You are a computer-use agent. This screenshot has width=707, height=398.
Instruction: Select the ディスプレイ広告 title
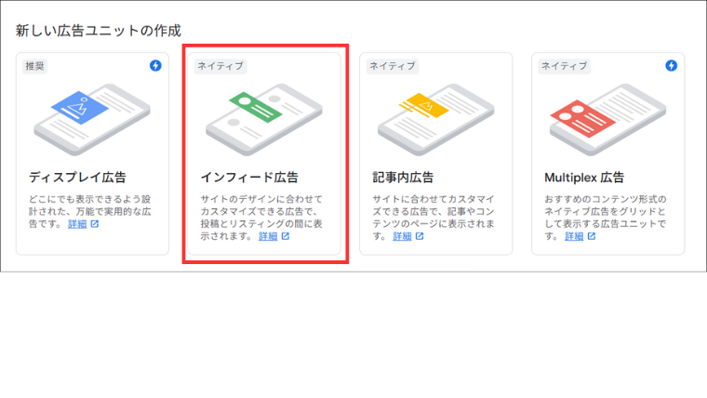[77, 177]
